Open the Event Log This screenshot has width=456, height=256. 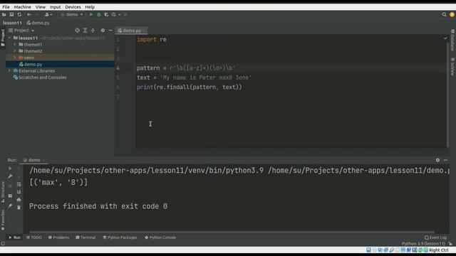point(435,238)
